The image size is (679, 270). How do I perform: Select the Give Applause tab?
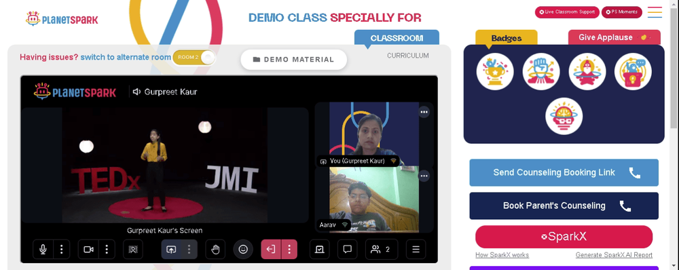pos(614,37)
